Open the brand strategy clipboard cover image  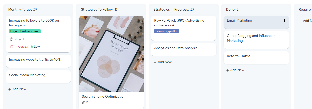point(111,54)
